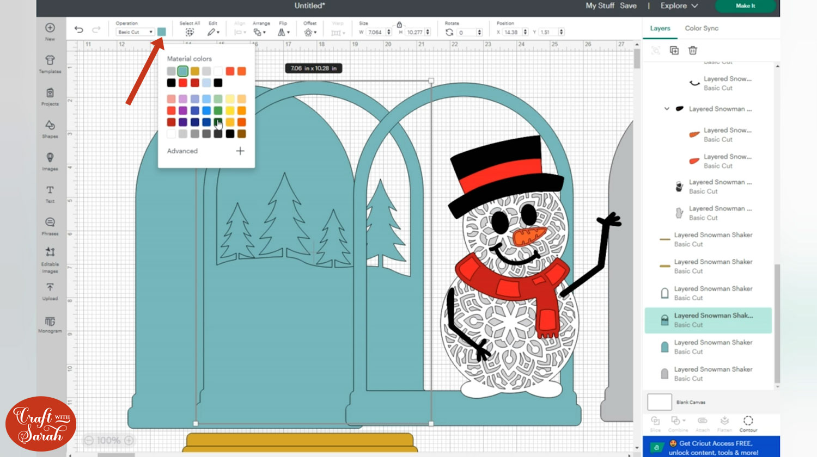Click the Width size input field

pos(375,32)
